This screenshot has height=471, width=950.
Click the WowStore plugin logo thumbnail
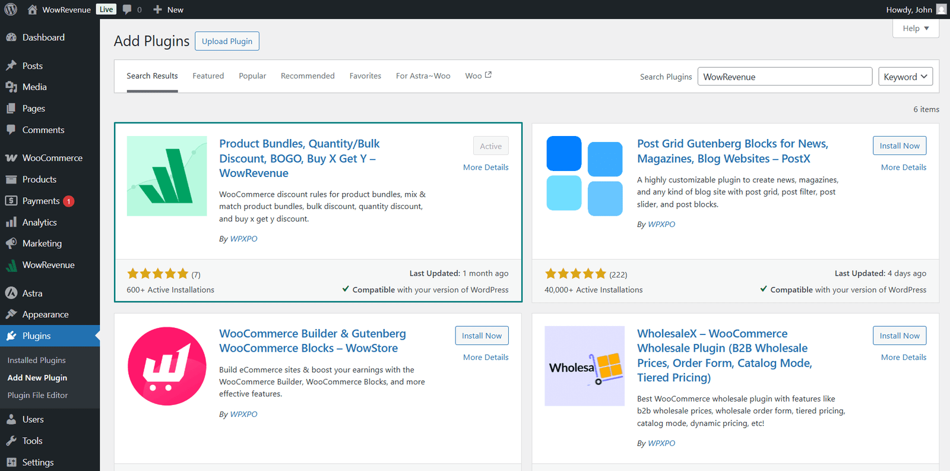167,366
